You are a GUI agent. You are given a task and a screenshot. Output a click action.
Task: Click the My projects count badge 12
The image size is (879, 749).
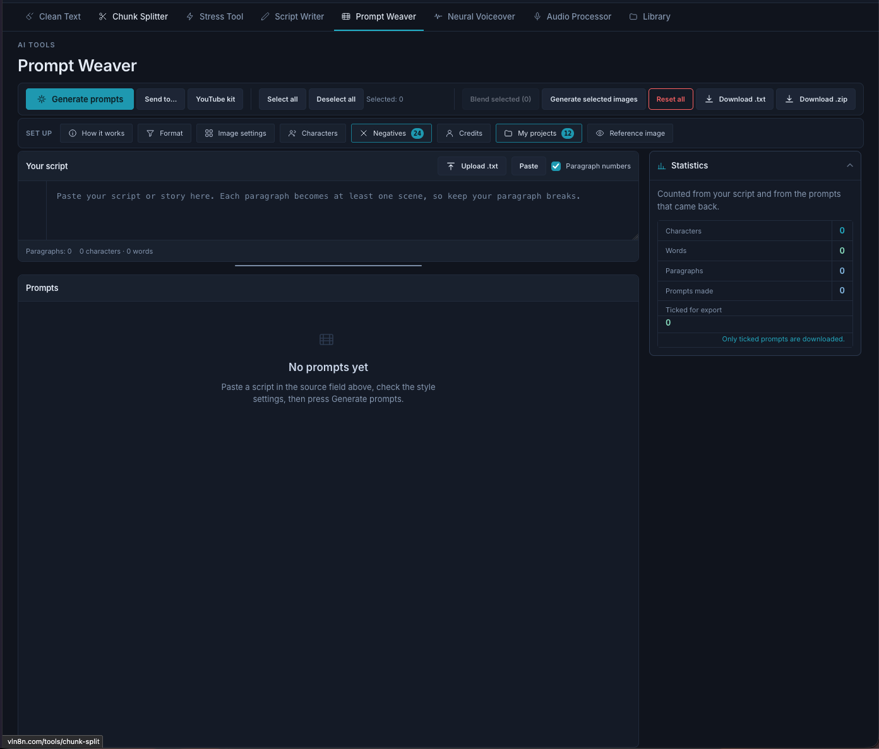click(568, 133)
